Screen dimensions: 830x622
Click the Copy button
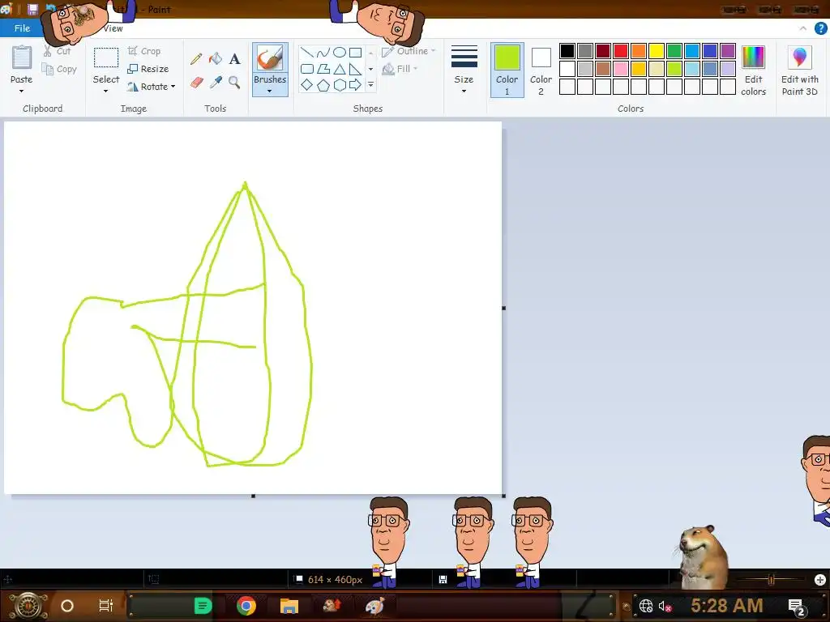[59, 69]
